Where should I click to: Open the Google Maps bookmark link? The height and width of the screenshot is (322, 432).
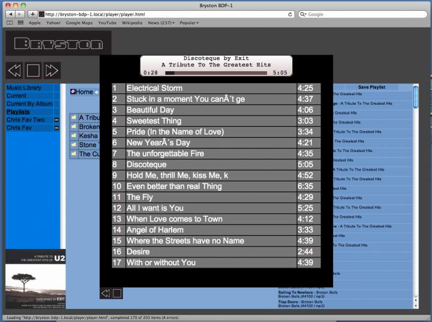click(x=79, y=23)
